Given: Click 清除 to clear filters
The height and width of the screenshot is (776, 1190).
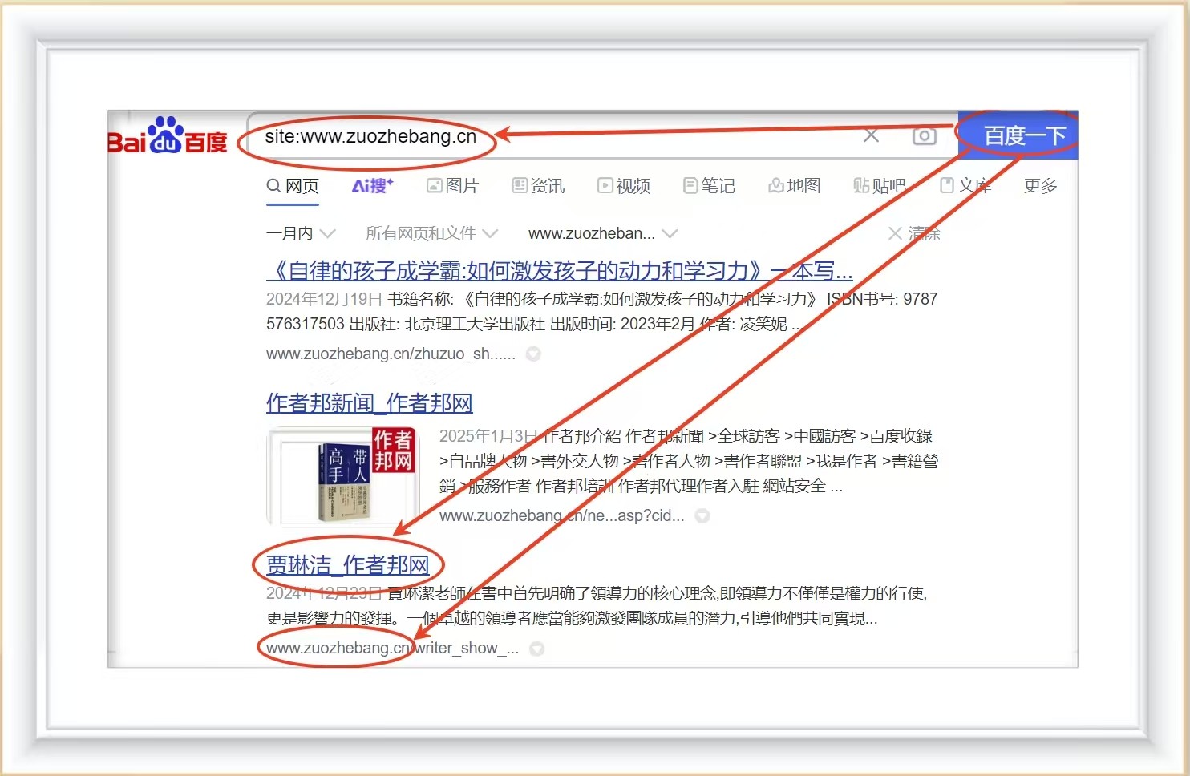Looking at the screenshot, I should (914, 233).
